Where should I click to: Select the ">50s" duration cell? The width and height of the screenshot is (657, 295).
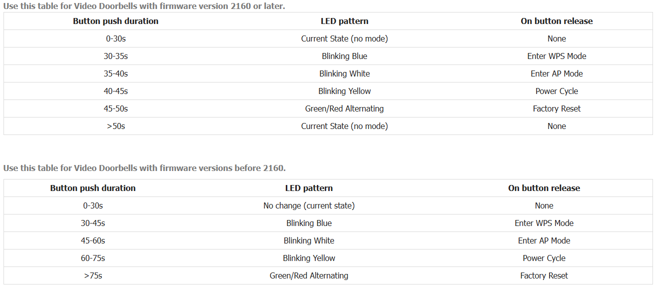coord(116,126)
